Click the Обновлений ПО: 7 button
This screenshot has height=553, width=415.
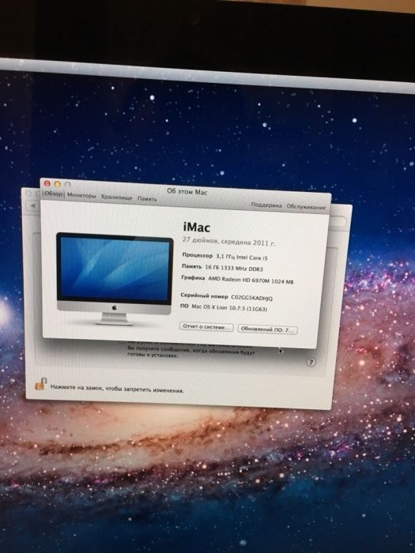tap(267, 329)
